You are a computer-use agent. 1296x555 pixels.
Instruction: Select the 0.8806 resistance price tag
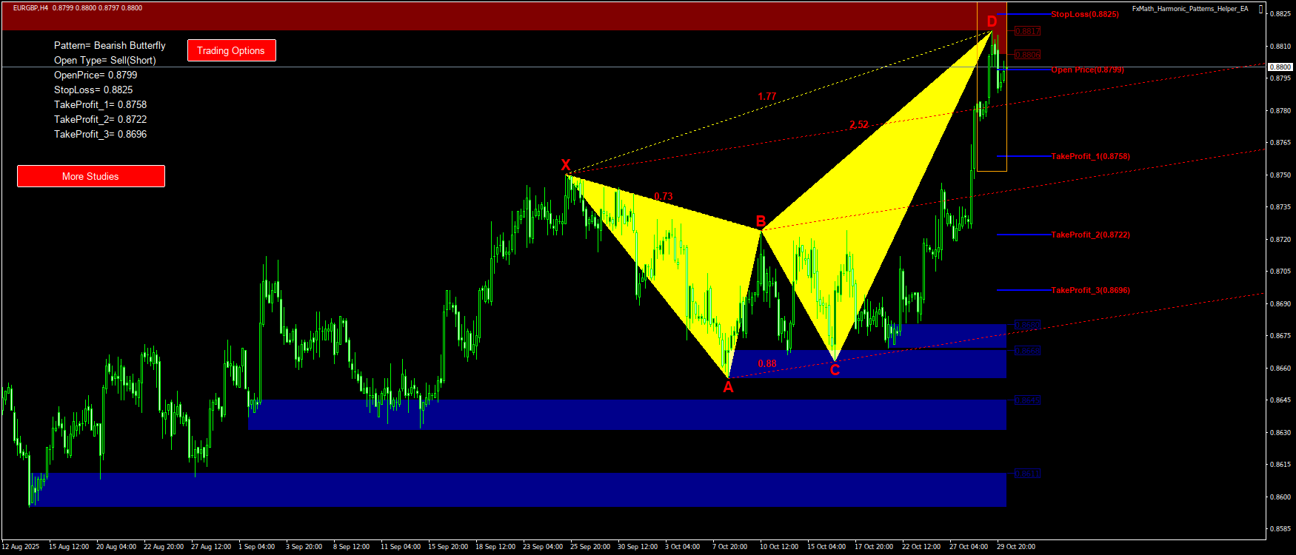click(1027, 55)
